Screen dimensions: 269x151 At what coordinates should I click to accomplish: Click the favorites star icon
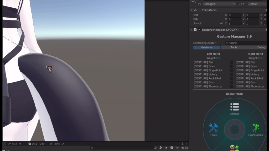(x=177, y=148)
